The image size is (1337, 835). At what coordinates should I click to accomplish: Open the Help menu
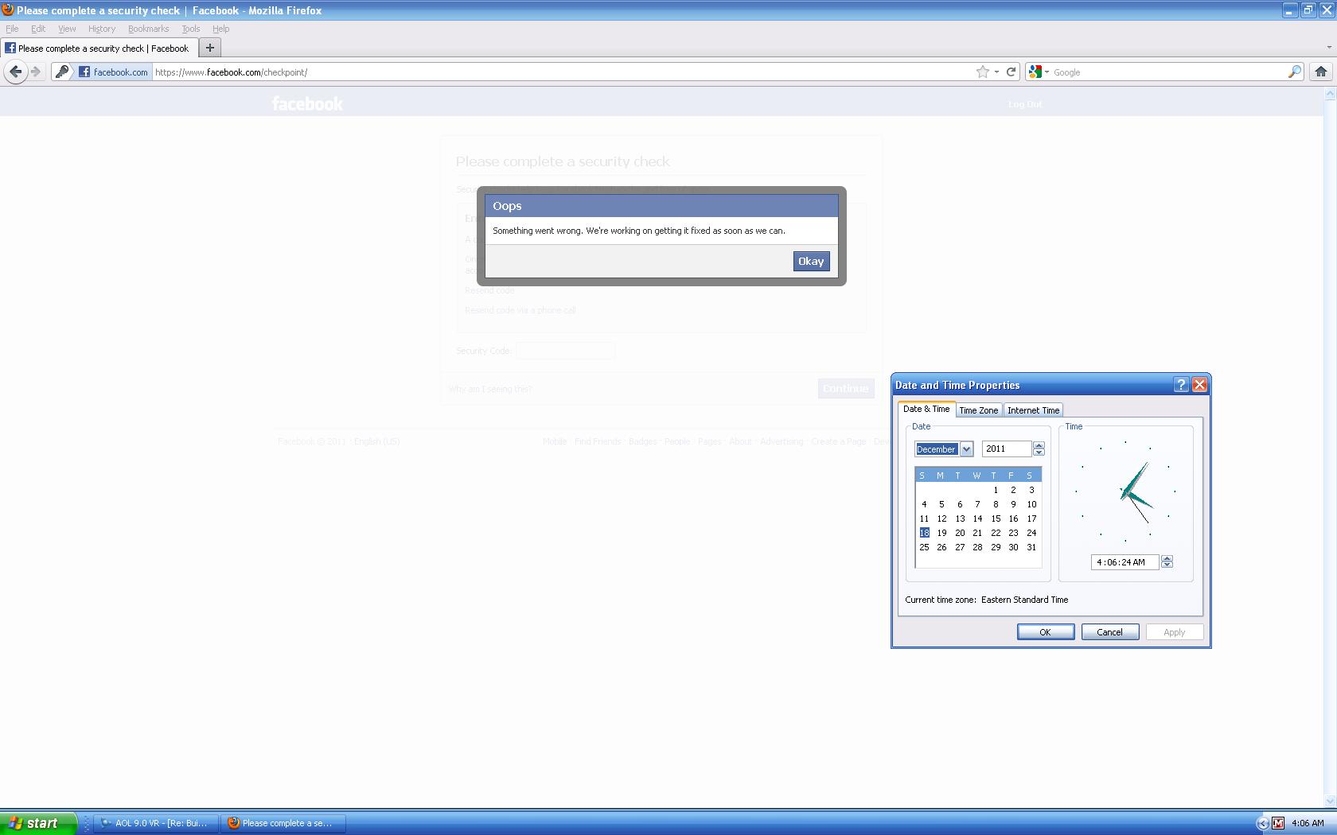(220, 29)
